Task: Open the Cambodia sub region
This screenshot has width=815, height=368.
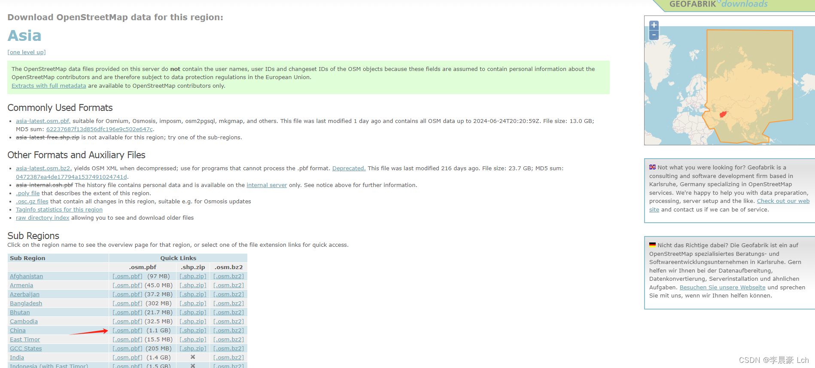Action: pos(24,321)
